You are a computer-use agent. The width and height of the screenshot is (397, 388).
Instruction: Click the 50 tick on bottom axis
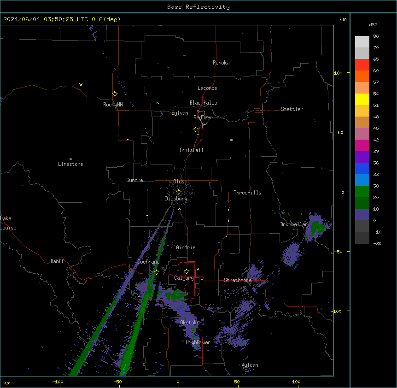pyautogui.click(x=237, y=382)
